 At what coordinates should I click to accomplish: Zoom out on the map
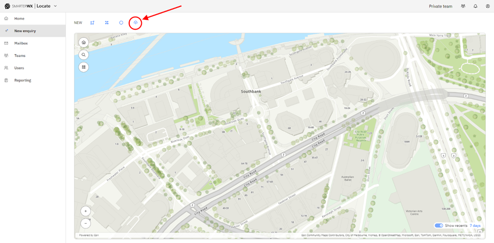(86, 223)
